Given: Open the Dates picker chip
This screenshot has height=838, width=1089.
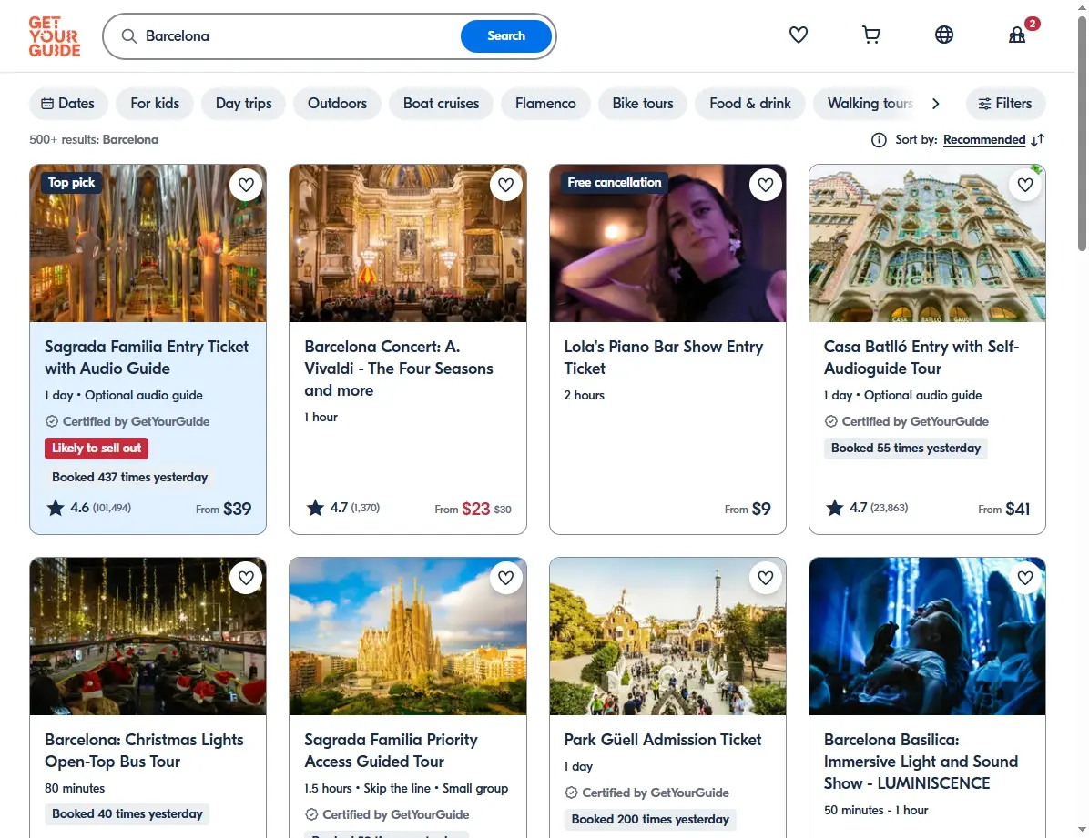Looking at the screenshot, I should [68, 104].
